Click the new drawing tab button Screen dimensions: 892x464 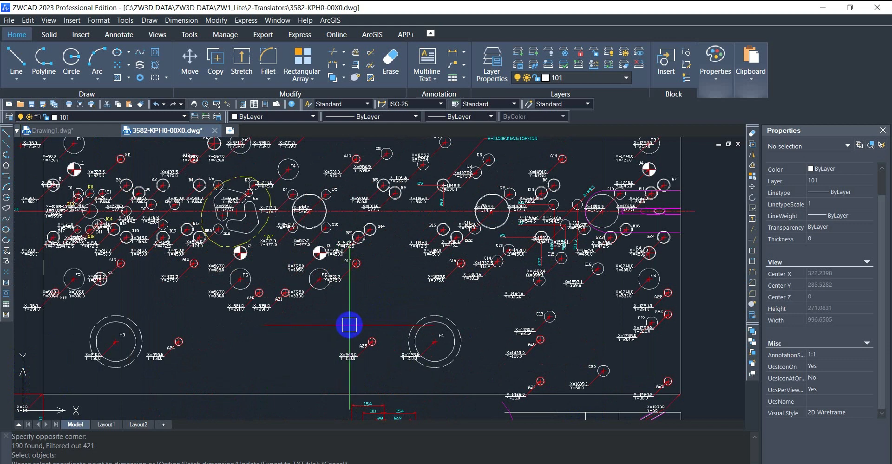coord(230,130)
